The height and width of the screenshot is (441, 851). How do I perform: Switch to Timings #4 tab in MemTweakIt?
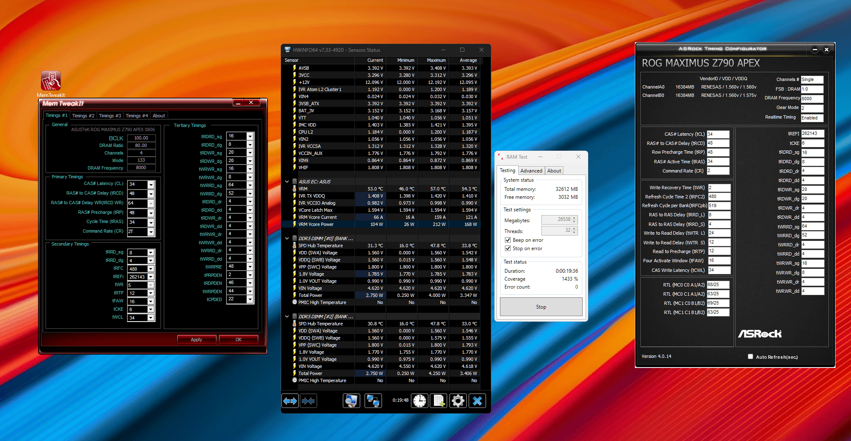[137, 116]
